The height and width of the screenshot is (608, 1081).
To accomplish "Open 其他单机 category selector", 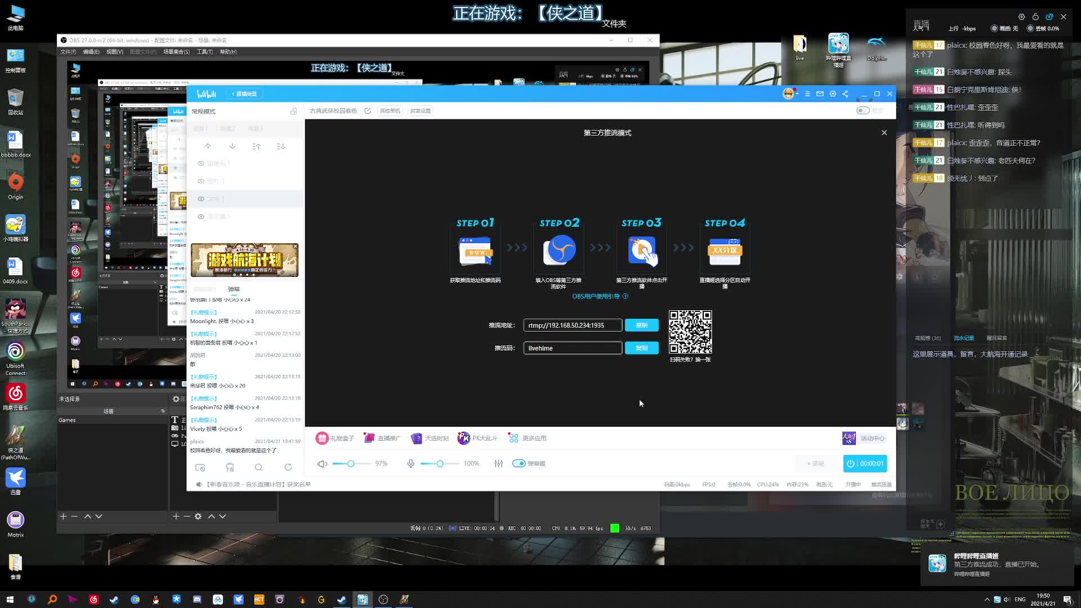I will tap(390, 111).
